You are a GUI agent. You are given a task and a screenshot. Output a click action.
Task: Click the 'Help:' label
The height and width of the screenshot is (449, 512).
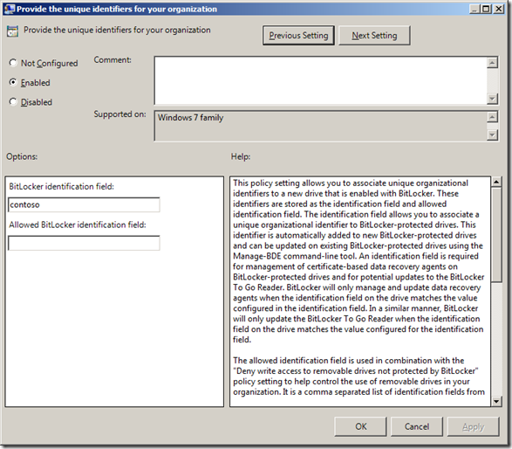pos(241,156)
